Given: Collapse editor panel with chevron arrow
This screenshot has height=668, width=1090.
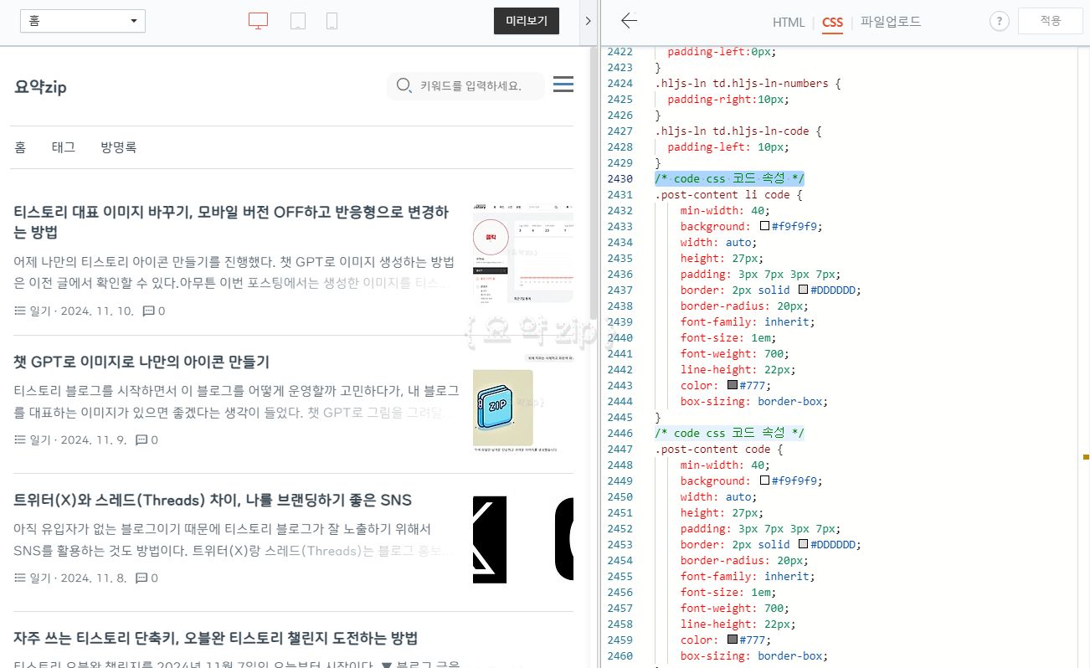Looking at the screenshot, I should (589, 22).
